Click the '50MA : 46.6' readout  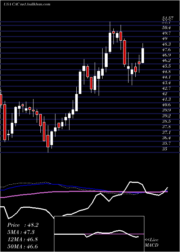pyautogui.click(x=22, y=246)
